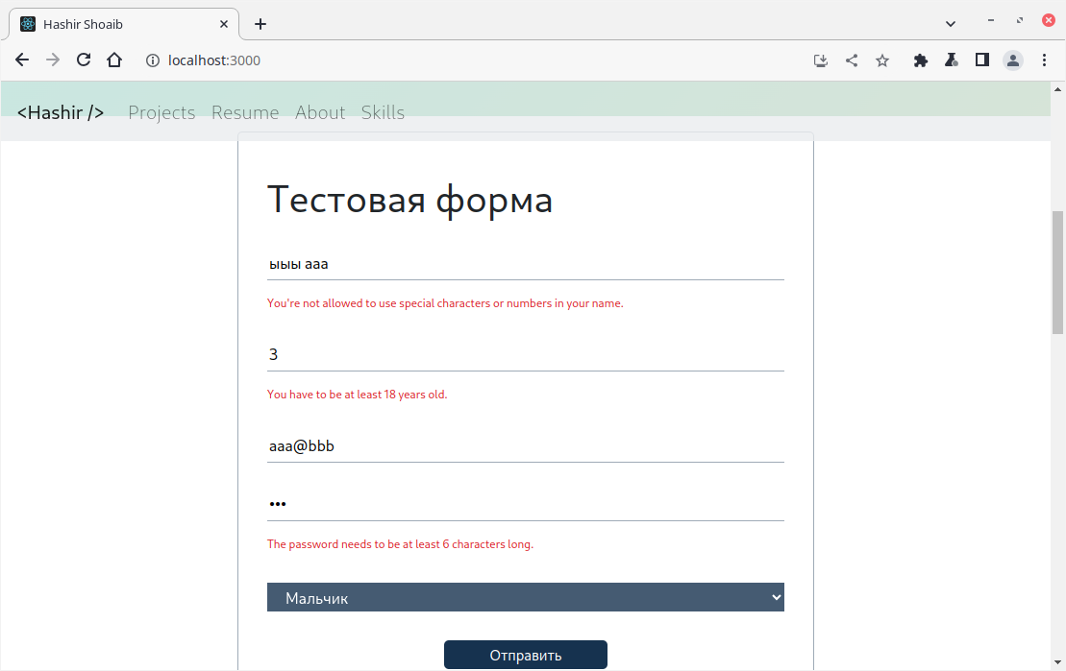This screenshot has height=671, width=1066.
Task: Click the page vertical scrollbar thumb
Action: [1057, 273]
